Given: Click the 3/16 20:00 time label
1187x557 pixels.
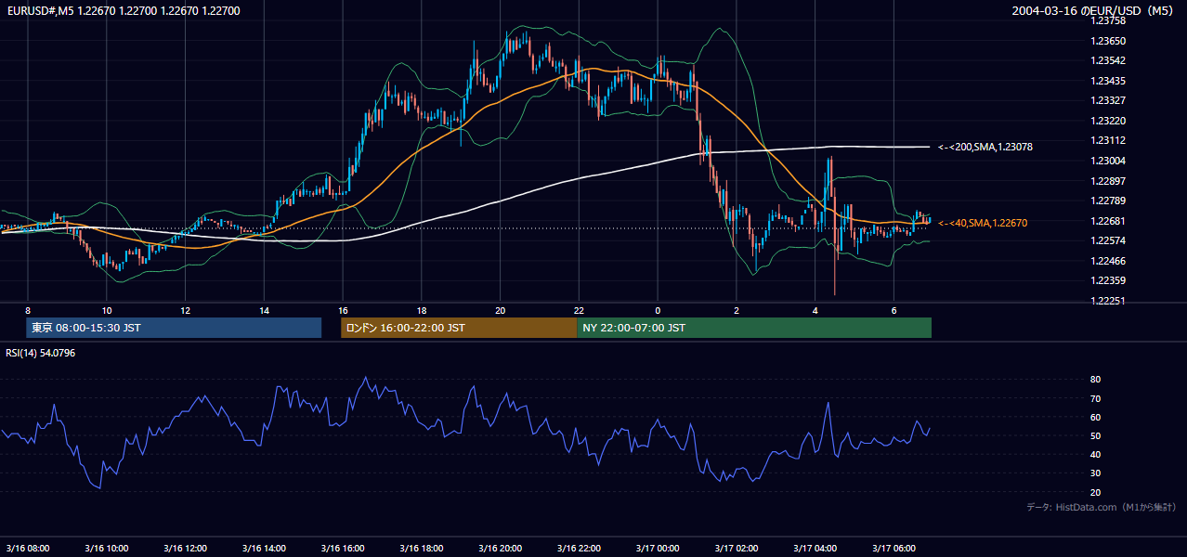Looking at the screenshot, I should [501, 548].
